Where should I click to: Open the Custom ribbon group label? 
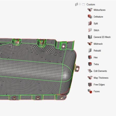[x=91, y=5]
